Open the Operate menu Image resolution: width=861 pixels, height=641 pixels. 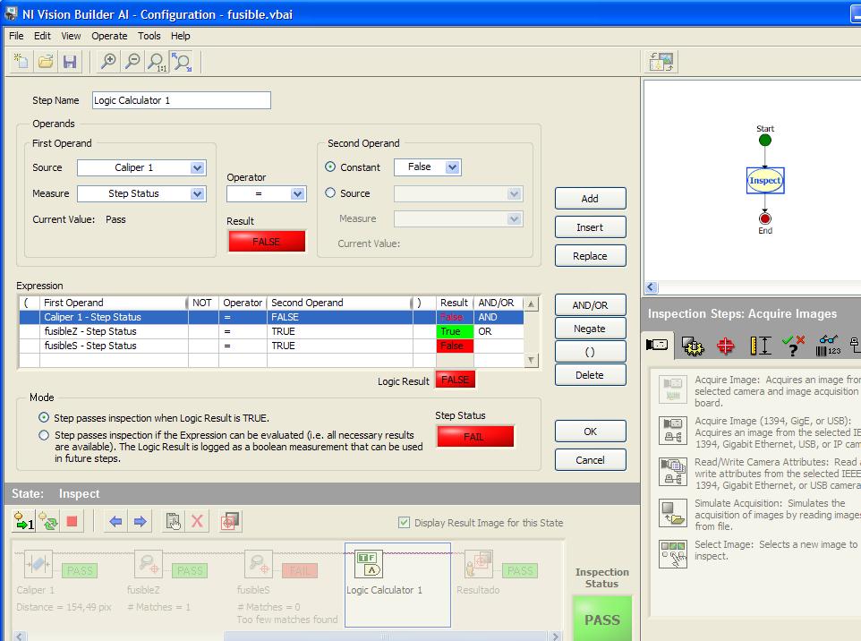[x=109, y=36]
